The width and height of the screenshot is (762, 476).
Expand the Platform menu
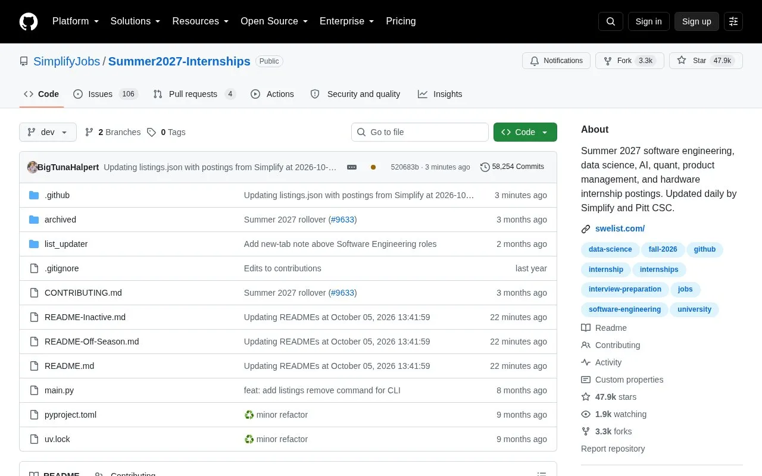click(x=76, y=21)
